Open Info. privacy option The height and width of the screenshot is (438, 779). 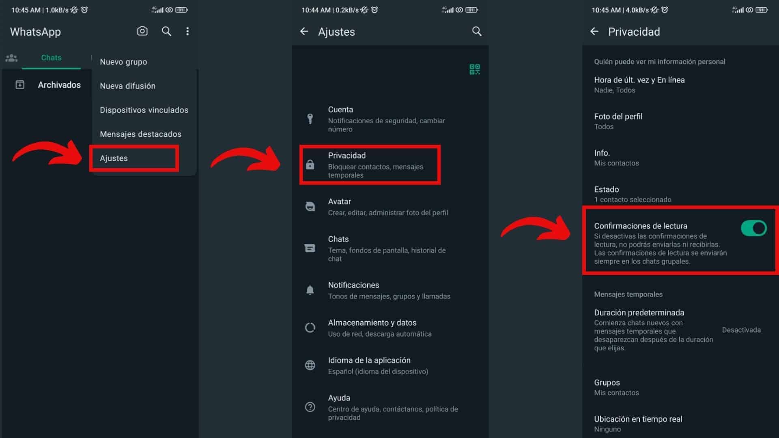680,157
